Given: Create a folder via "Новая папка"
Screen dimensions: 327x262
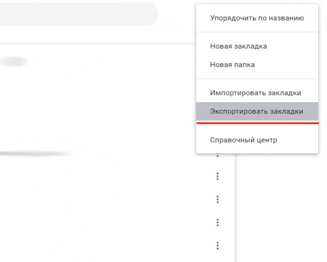Looking at the screenshot, I should [232, 65].
